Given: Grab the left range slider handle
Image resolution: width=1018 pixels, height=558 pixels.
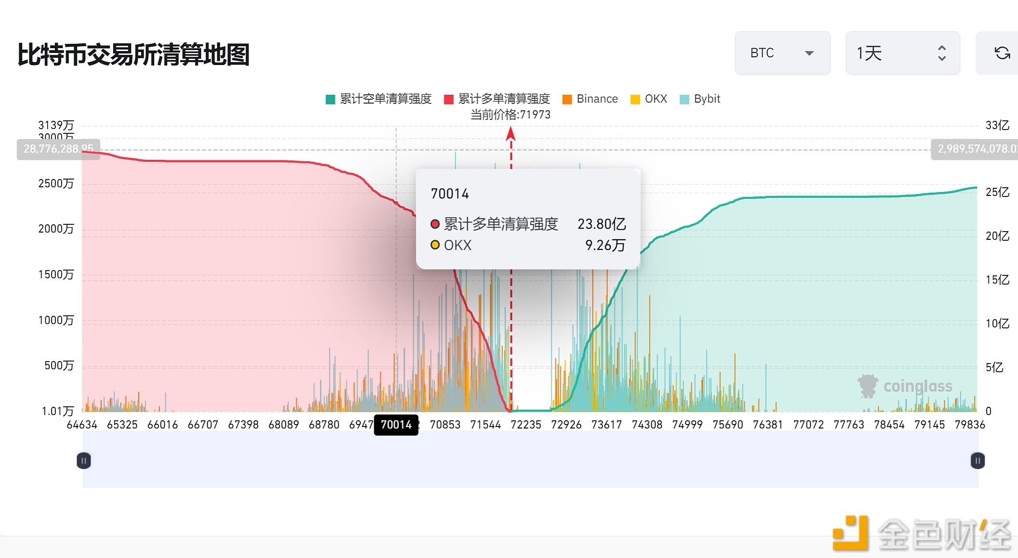Looking at the screenshot, I should pos(84,461).
